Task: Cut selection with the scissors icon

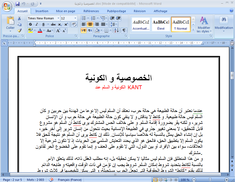Action: (x=19, y=18)
